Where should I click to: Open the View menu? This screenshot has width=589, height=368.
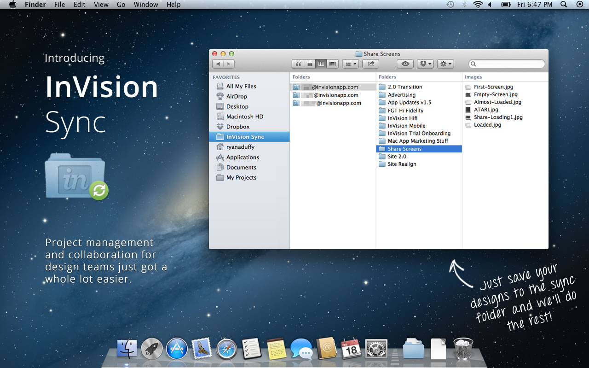(101, 5)
